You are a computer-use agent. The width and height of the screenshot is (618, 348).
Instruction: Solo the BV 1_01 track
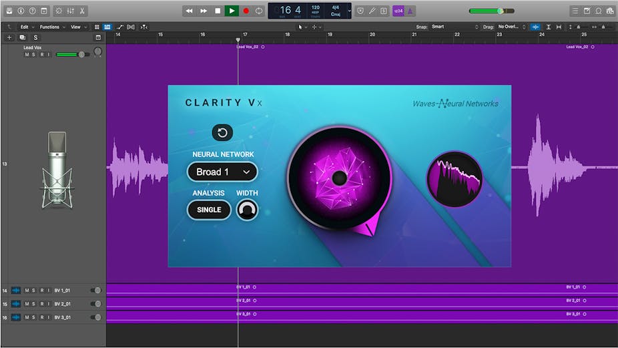point(33,291)
